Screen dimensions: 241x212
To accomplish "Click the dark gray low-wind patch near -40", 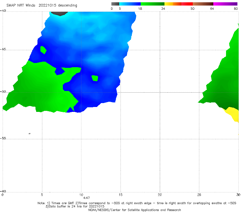I will point(60,13).
